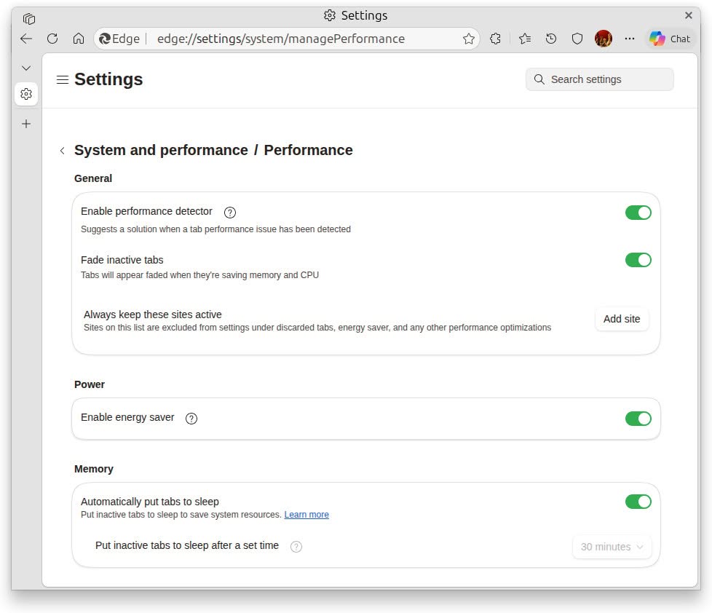Show help for energy saver
The image size is (712, 613).
[191, 419]
